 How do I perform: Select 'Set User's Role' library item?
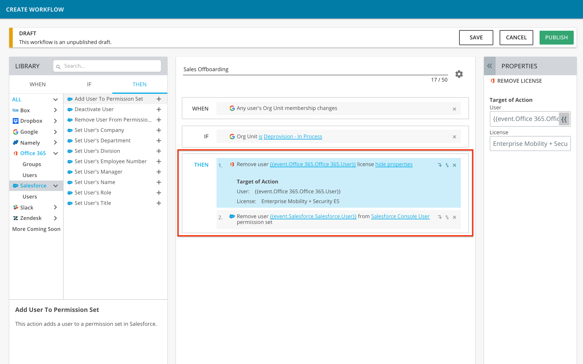[x=93, y=193]
